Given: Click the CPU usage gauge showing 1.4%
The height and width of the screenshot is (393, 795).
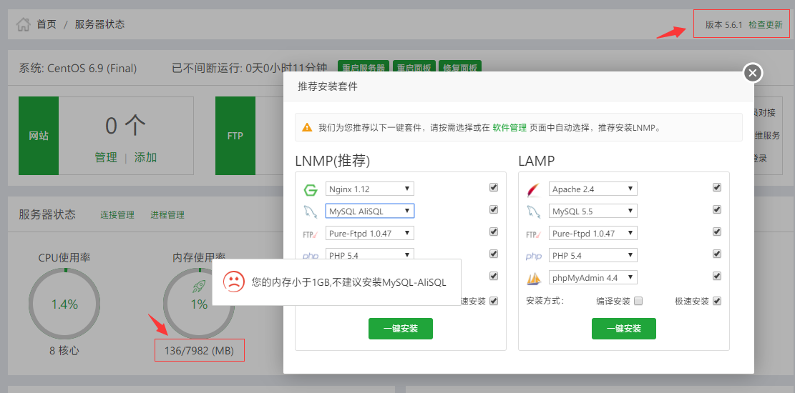Looking at the screenshot, I should [x=64, y=304].
